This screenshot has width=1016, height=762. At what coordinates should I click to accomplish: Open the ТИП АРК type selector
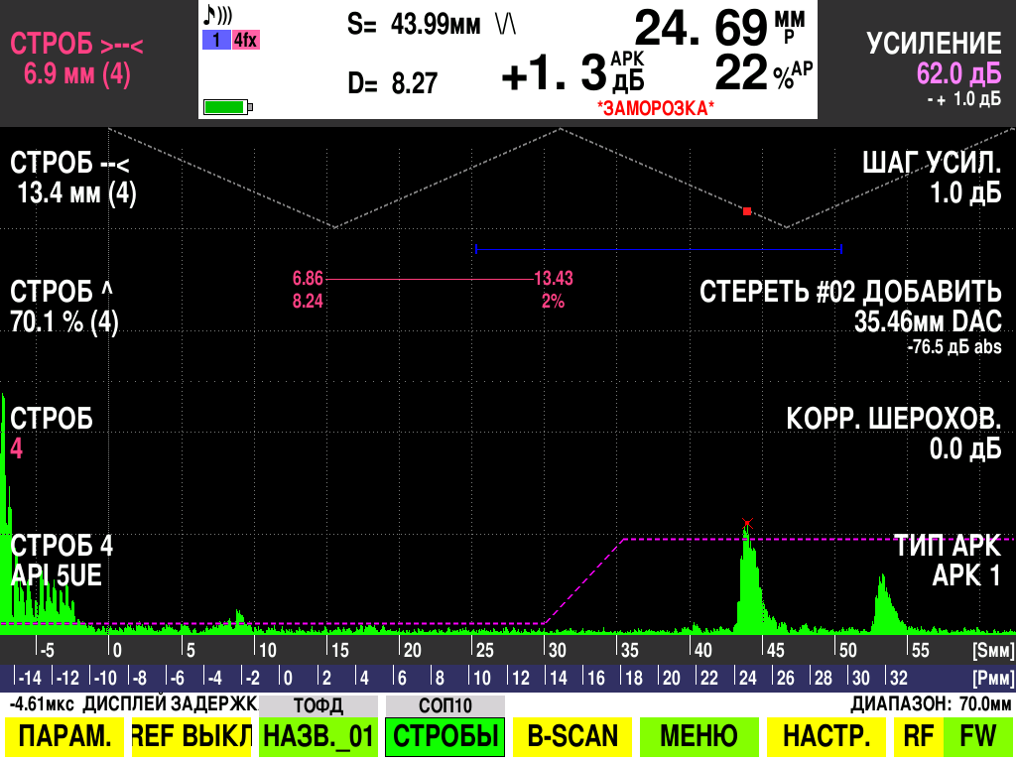[946, 561]
